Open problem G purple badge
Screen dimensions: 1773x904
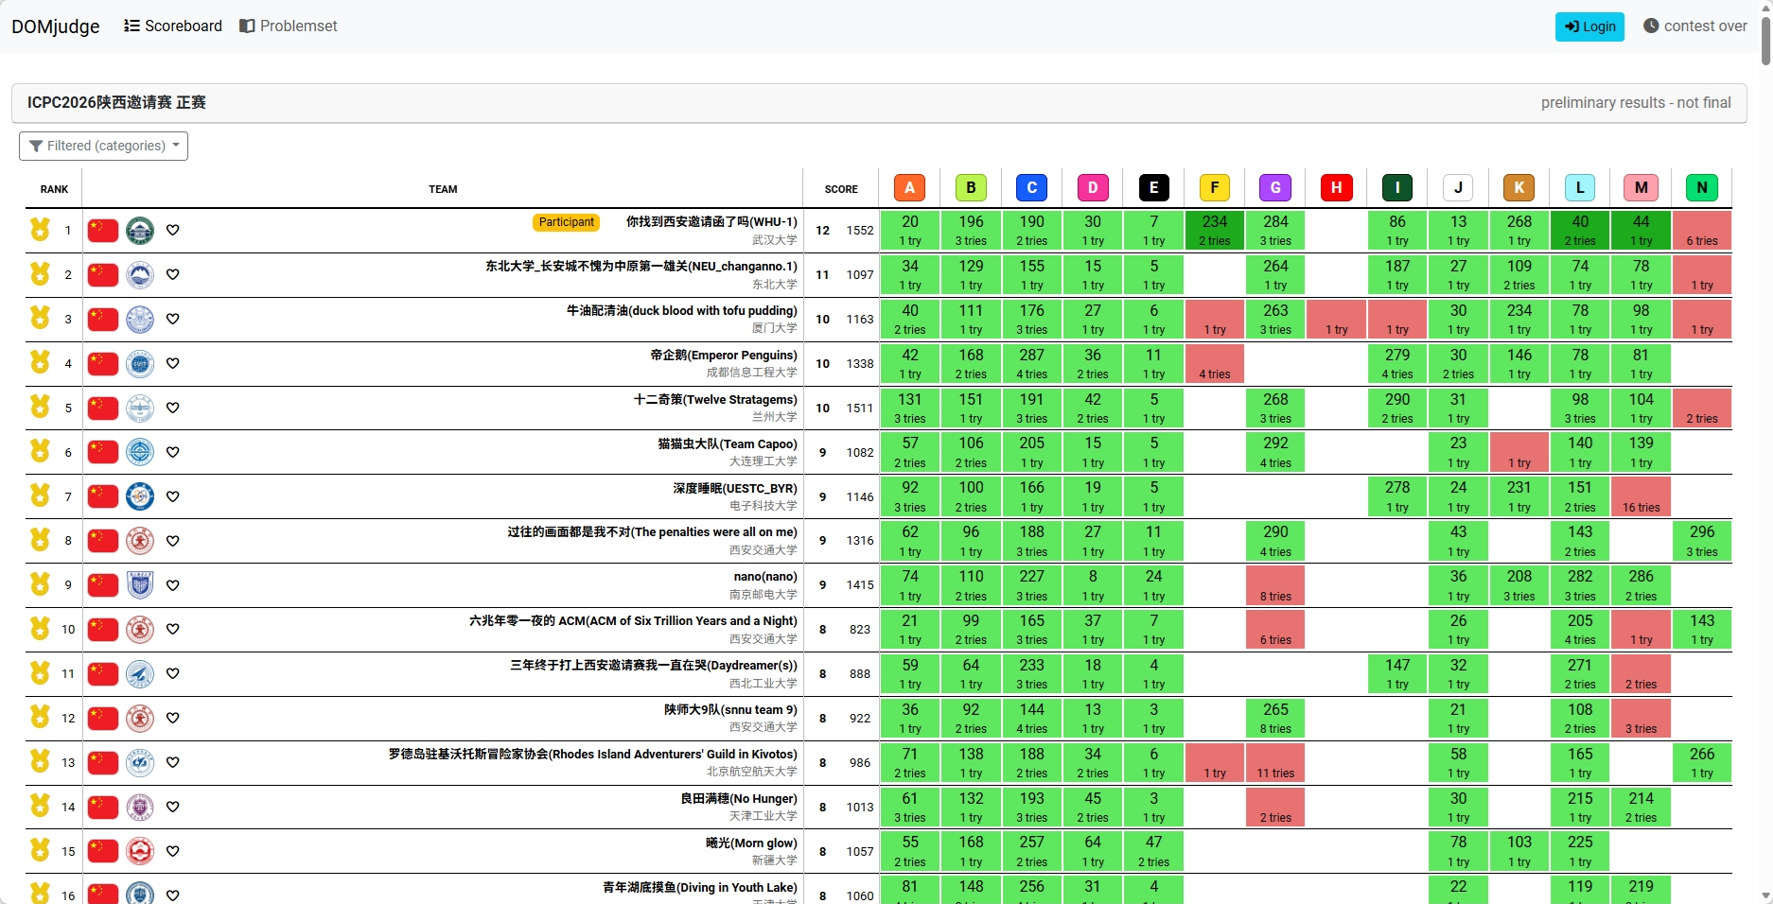(x=1275, y=188)
